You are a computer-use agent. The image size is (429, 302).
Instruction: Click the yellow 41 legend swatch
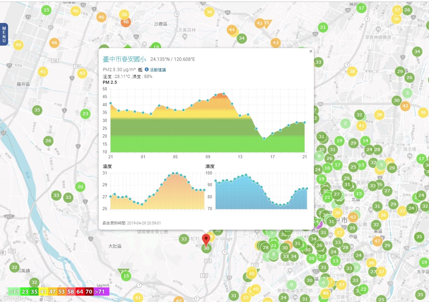43,292
